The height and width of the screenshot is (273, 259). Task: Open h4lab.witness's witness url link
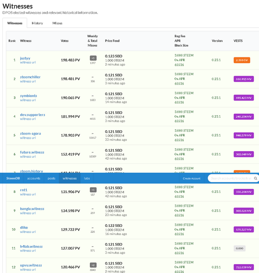point(28,251)
